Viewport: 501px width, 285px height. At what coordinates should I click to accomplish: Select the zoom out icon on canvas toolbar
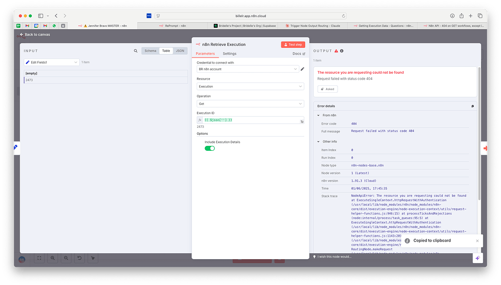(66, 258)
